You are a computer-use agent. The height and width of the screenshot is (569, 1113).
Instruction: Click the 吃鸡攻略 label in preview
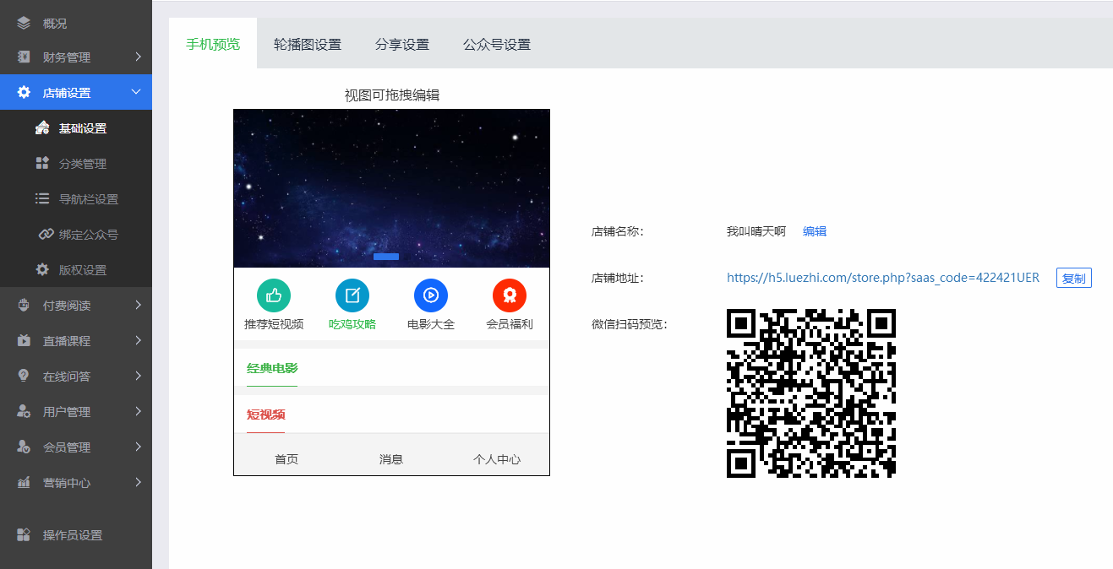click(x=352, y=324)
